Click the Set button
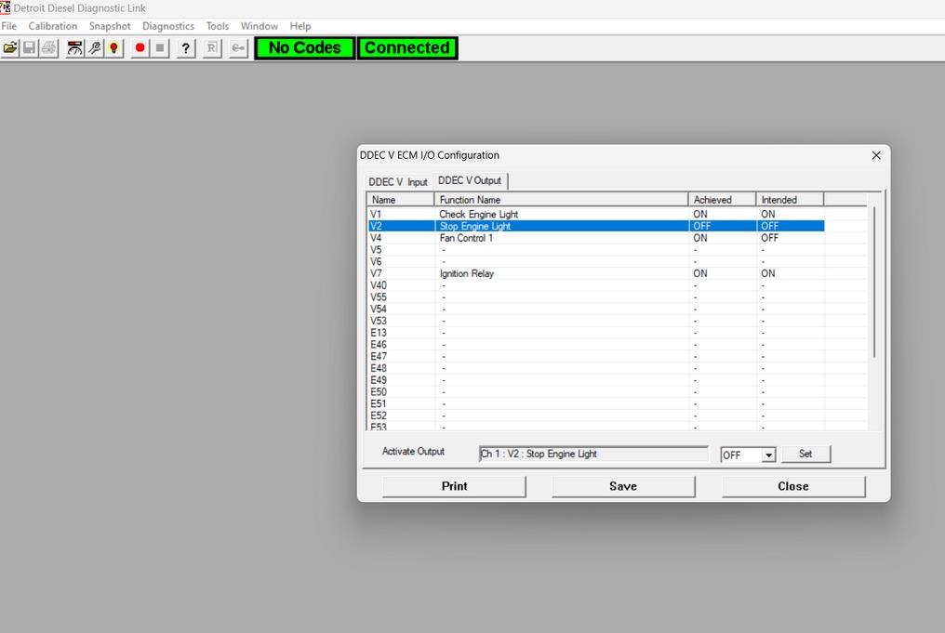This screenshot has height=633, width=945. click(x=805, y=454)
